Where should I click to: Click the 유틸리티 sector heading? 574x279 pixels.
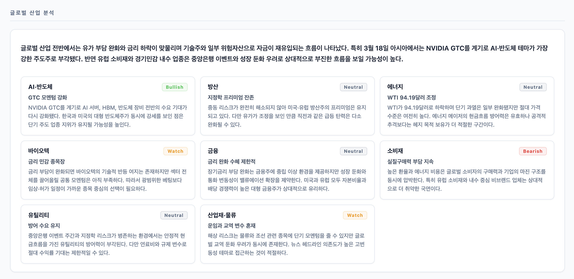point(39,215)
